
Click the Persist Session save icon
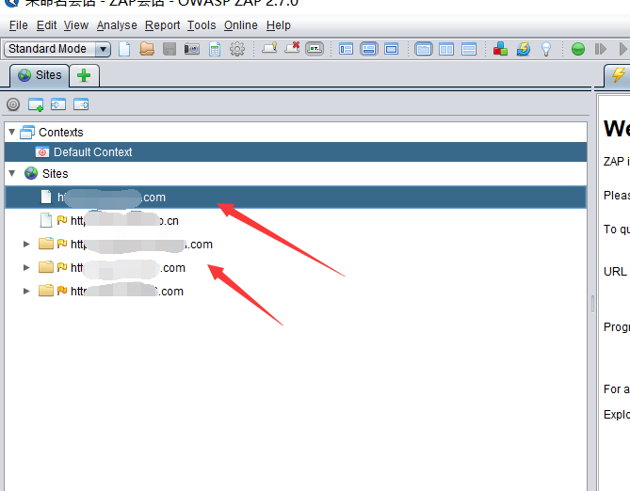[170, 49]
